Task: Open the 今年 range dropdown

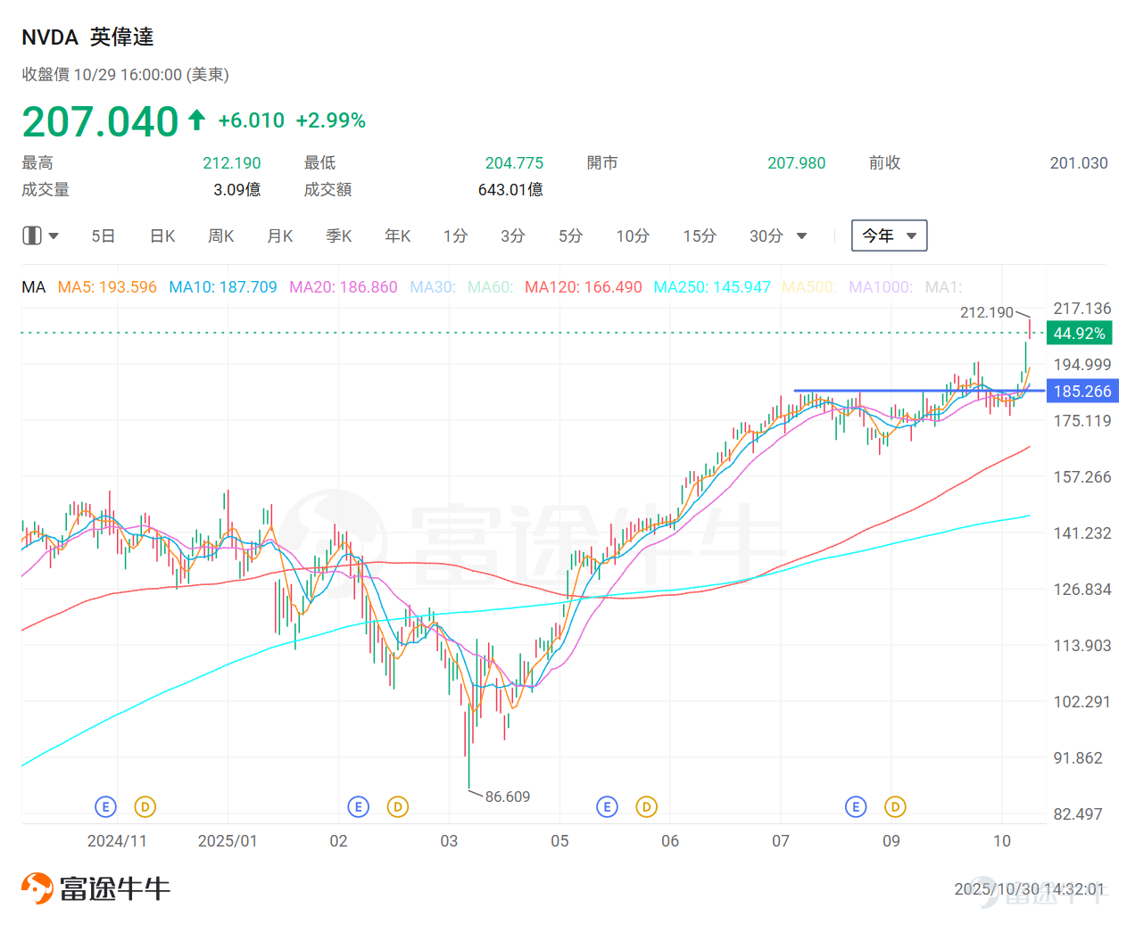Action: (x=890, y=235)
